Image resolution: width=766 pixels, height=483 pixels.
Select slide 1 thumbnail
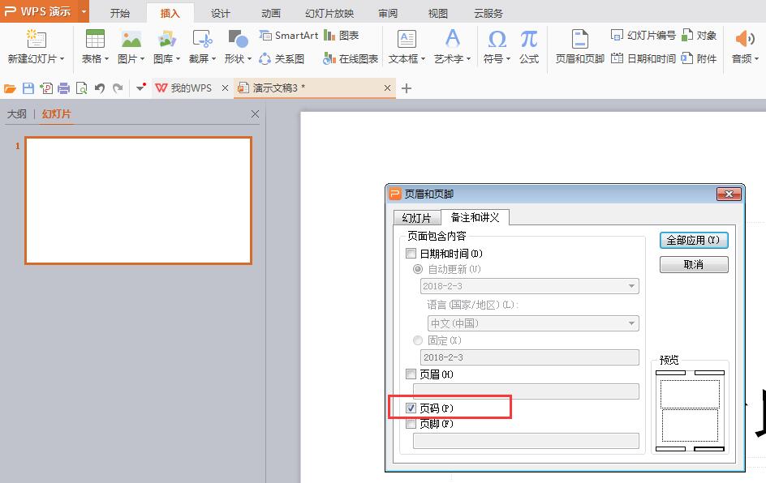tap(138, 200)
